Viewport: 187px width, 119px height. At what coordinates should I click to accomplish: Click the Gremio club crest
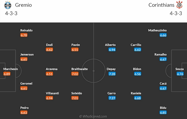8,5
